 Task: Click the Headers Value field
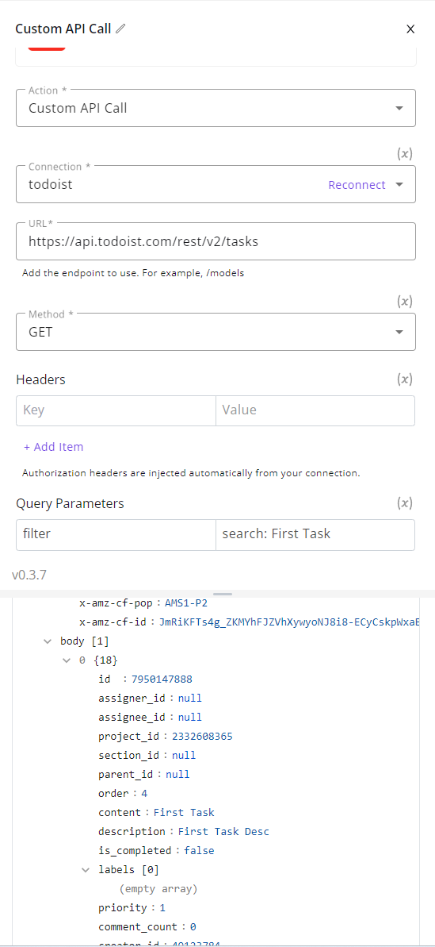[315, 410]
